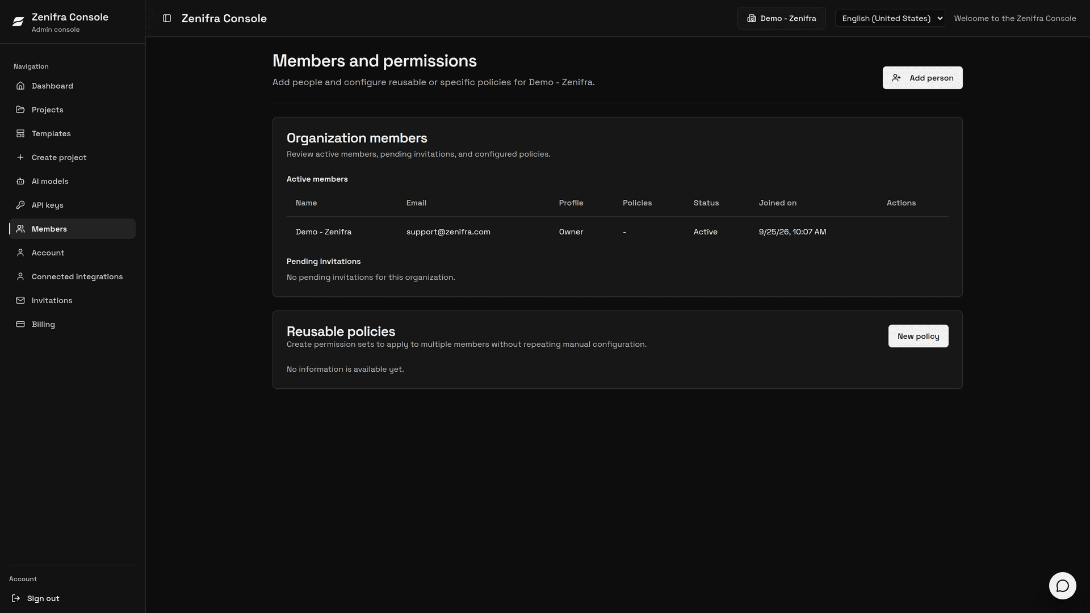The width and height of the screenshot is (1090, 613).
Task: Open Invitations in the sidebar
Action: (x=72, y=300)
